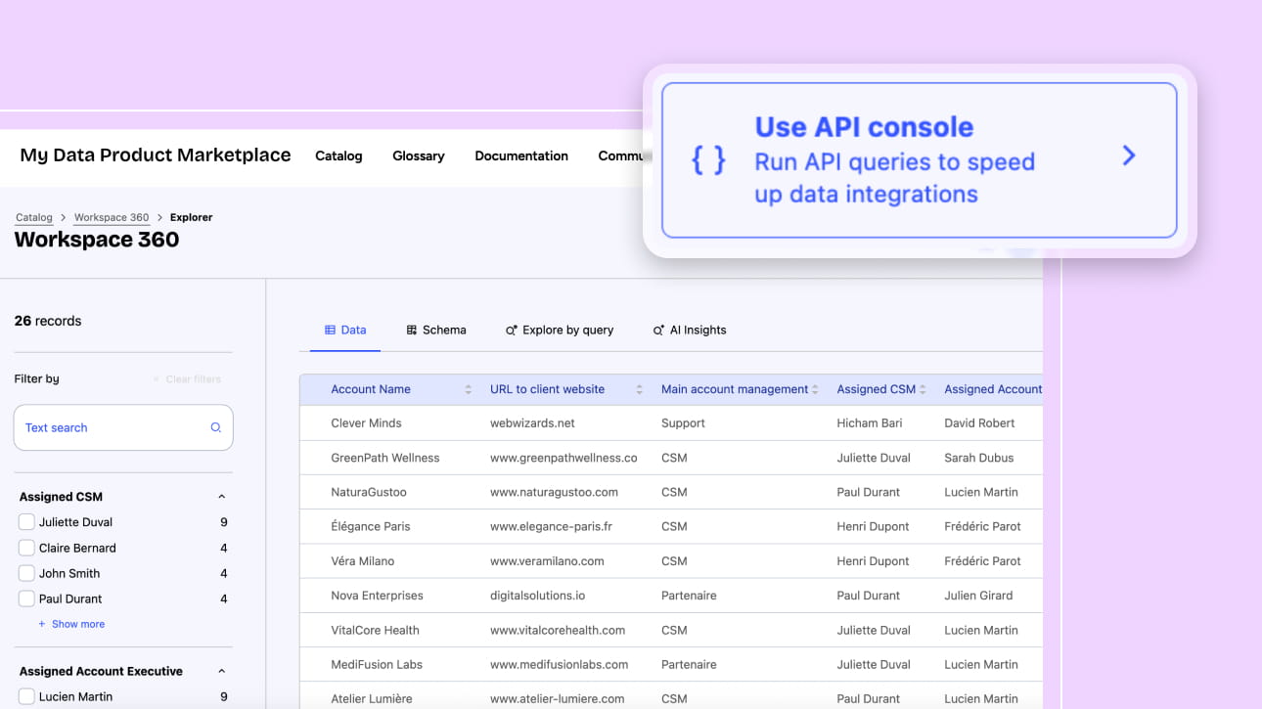Image resolution: width=1262 pixels, height=709 pixels.
Task: Open the Glossary menu item
Action: pos(418,155)
